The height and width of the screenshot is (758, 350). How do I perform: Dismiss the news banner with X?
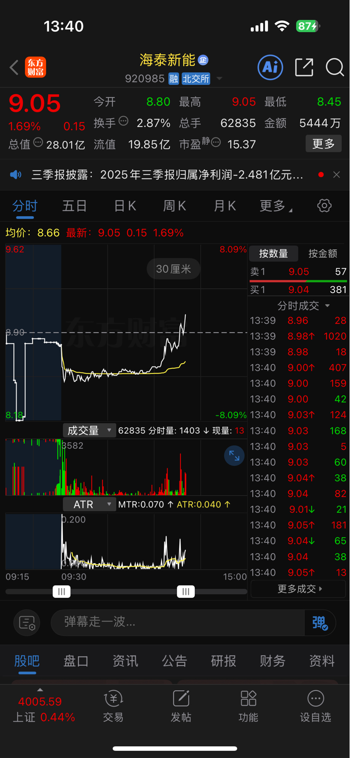pos(336,175)
